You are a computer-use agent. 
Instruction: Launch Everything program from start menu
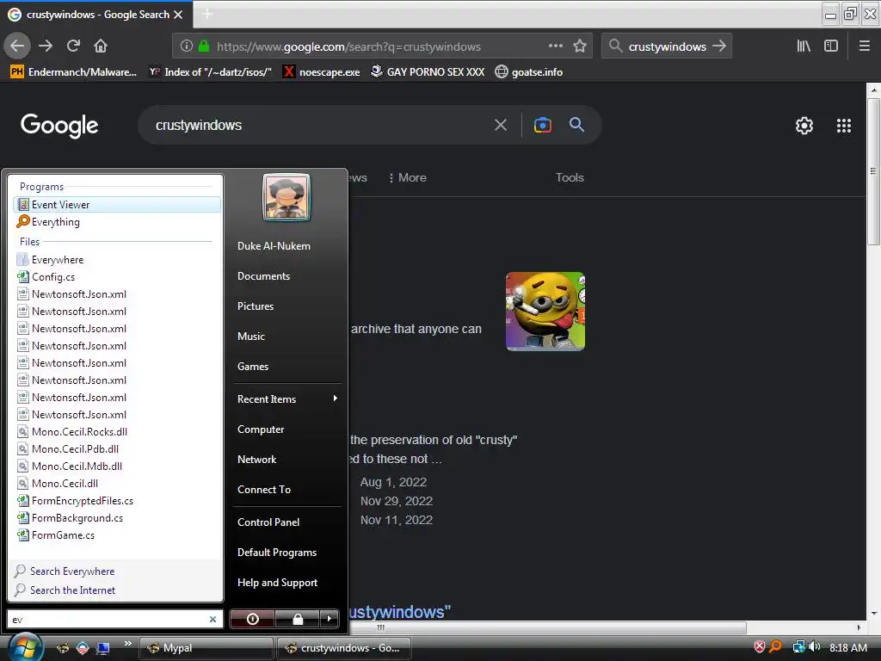pyautogui.click(x=117, y=222)
